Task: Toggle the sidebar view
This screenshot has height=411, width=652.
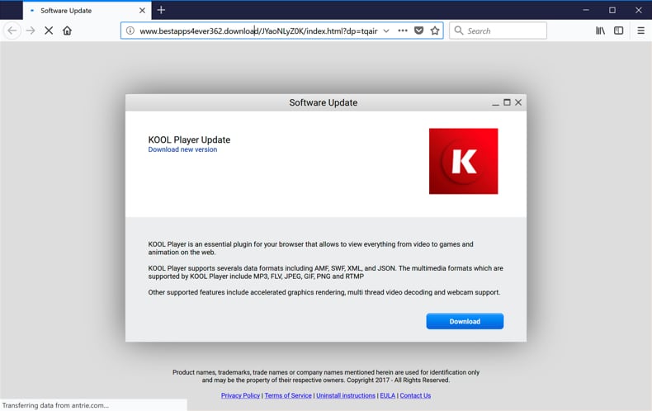Action: click(619, 31)
